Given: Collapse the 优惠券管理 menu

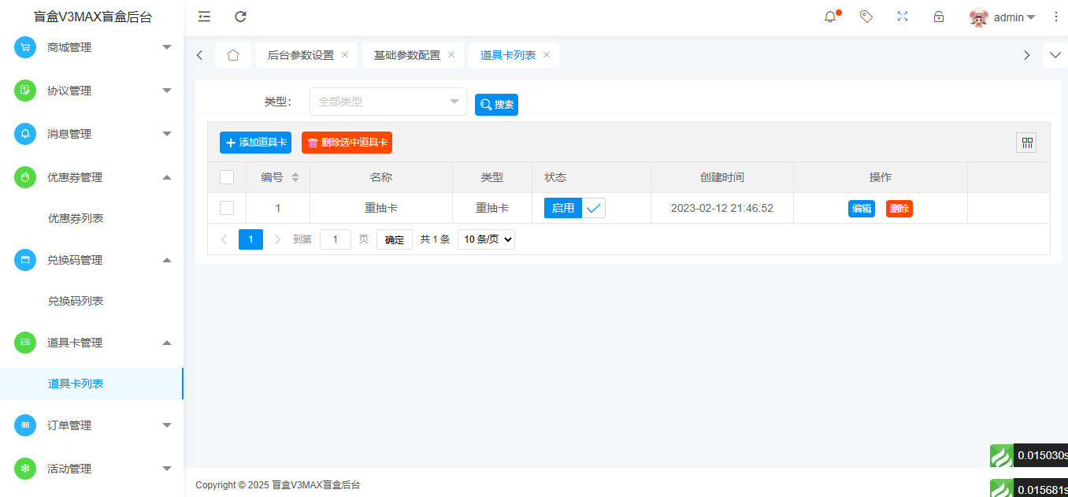Looking at the screenshot, I should 91,177.
